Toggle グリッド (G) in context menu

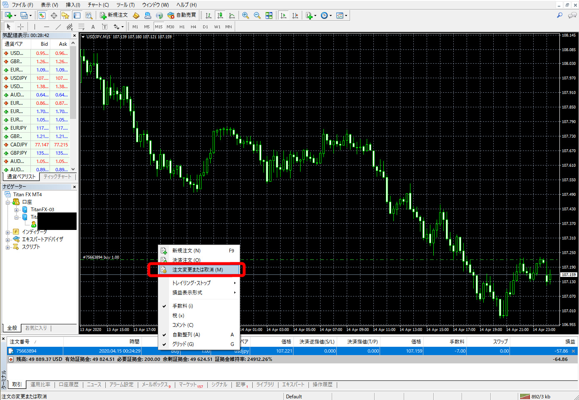(199, 344)
